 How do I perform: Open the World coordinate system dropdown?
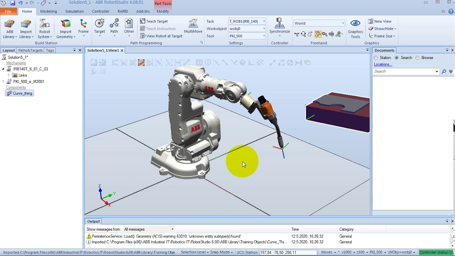[x=319, y=23]
